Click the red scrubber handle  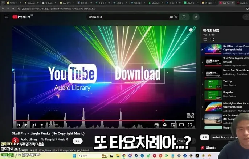click(163, 120)
